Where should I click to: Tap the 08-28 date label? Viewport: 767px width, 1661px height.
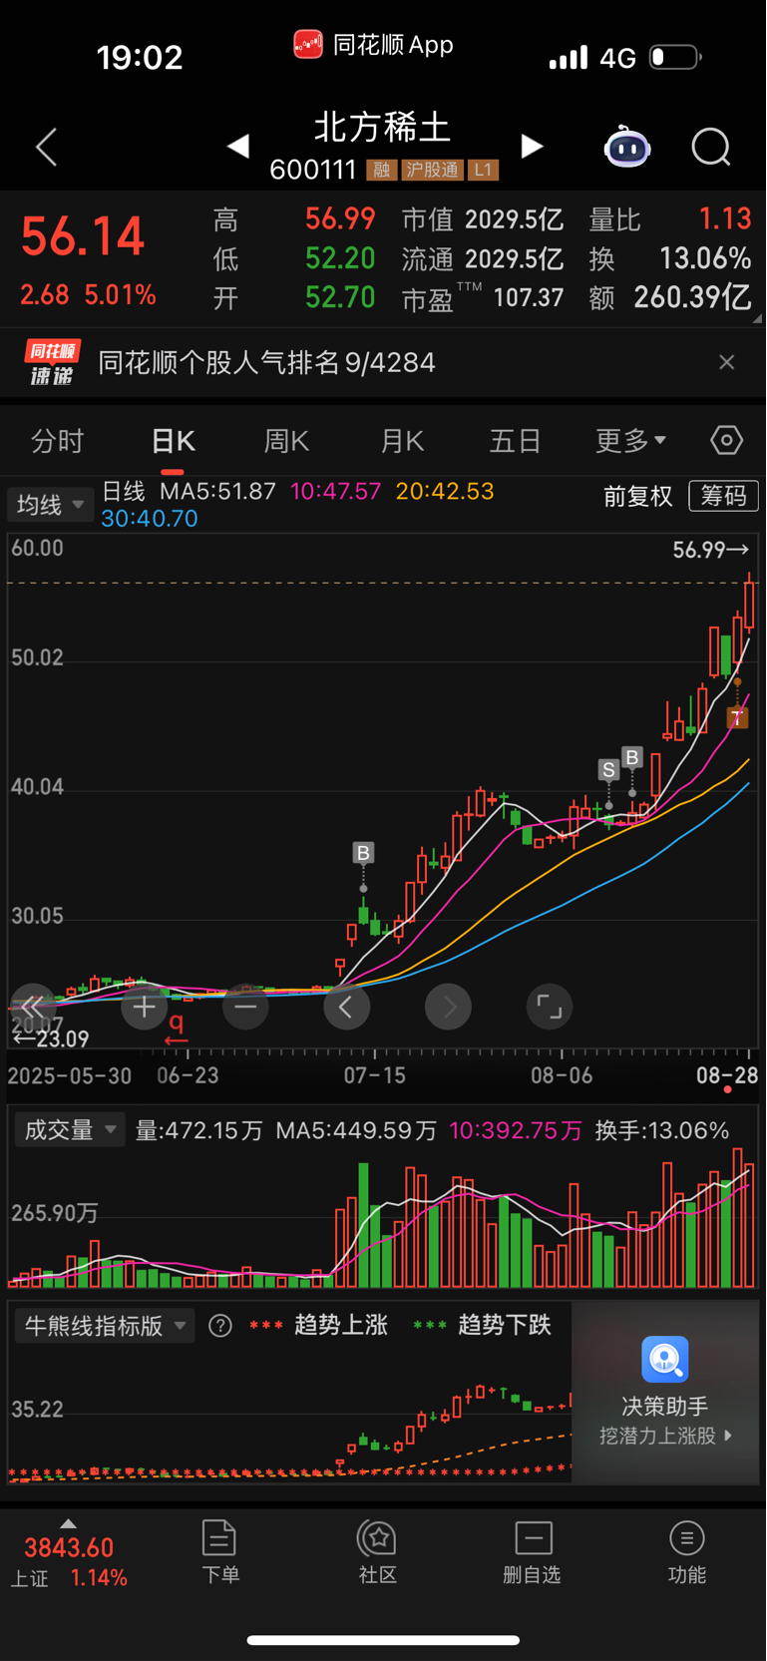point(727,1075)
